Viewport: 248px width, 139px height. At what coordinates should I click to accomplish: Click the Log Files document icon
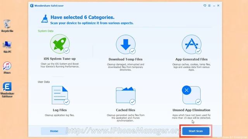60,95
